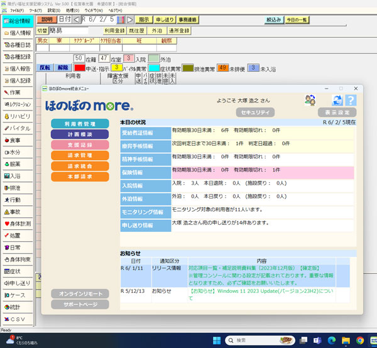
Task: Click the Windows taskbar search box
Action: (x=260, y=340)
